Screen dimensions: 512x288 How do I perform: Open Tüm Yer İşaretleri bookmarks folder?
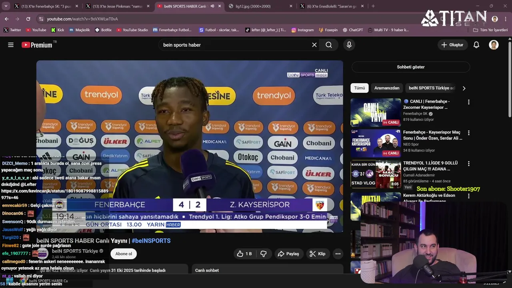tap(490, 30)
